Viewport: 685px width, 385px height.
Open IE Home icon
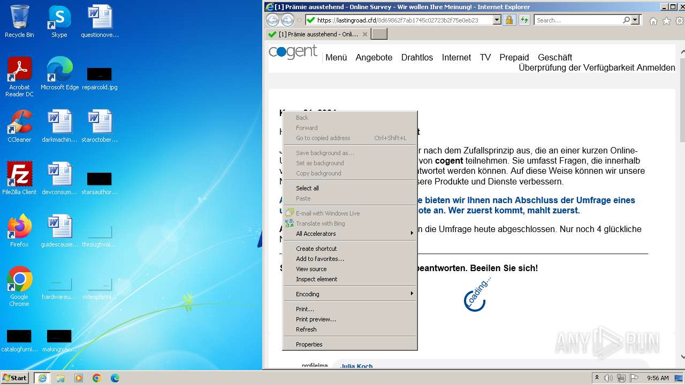[653, 21]
